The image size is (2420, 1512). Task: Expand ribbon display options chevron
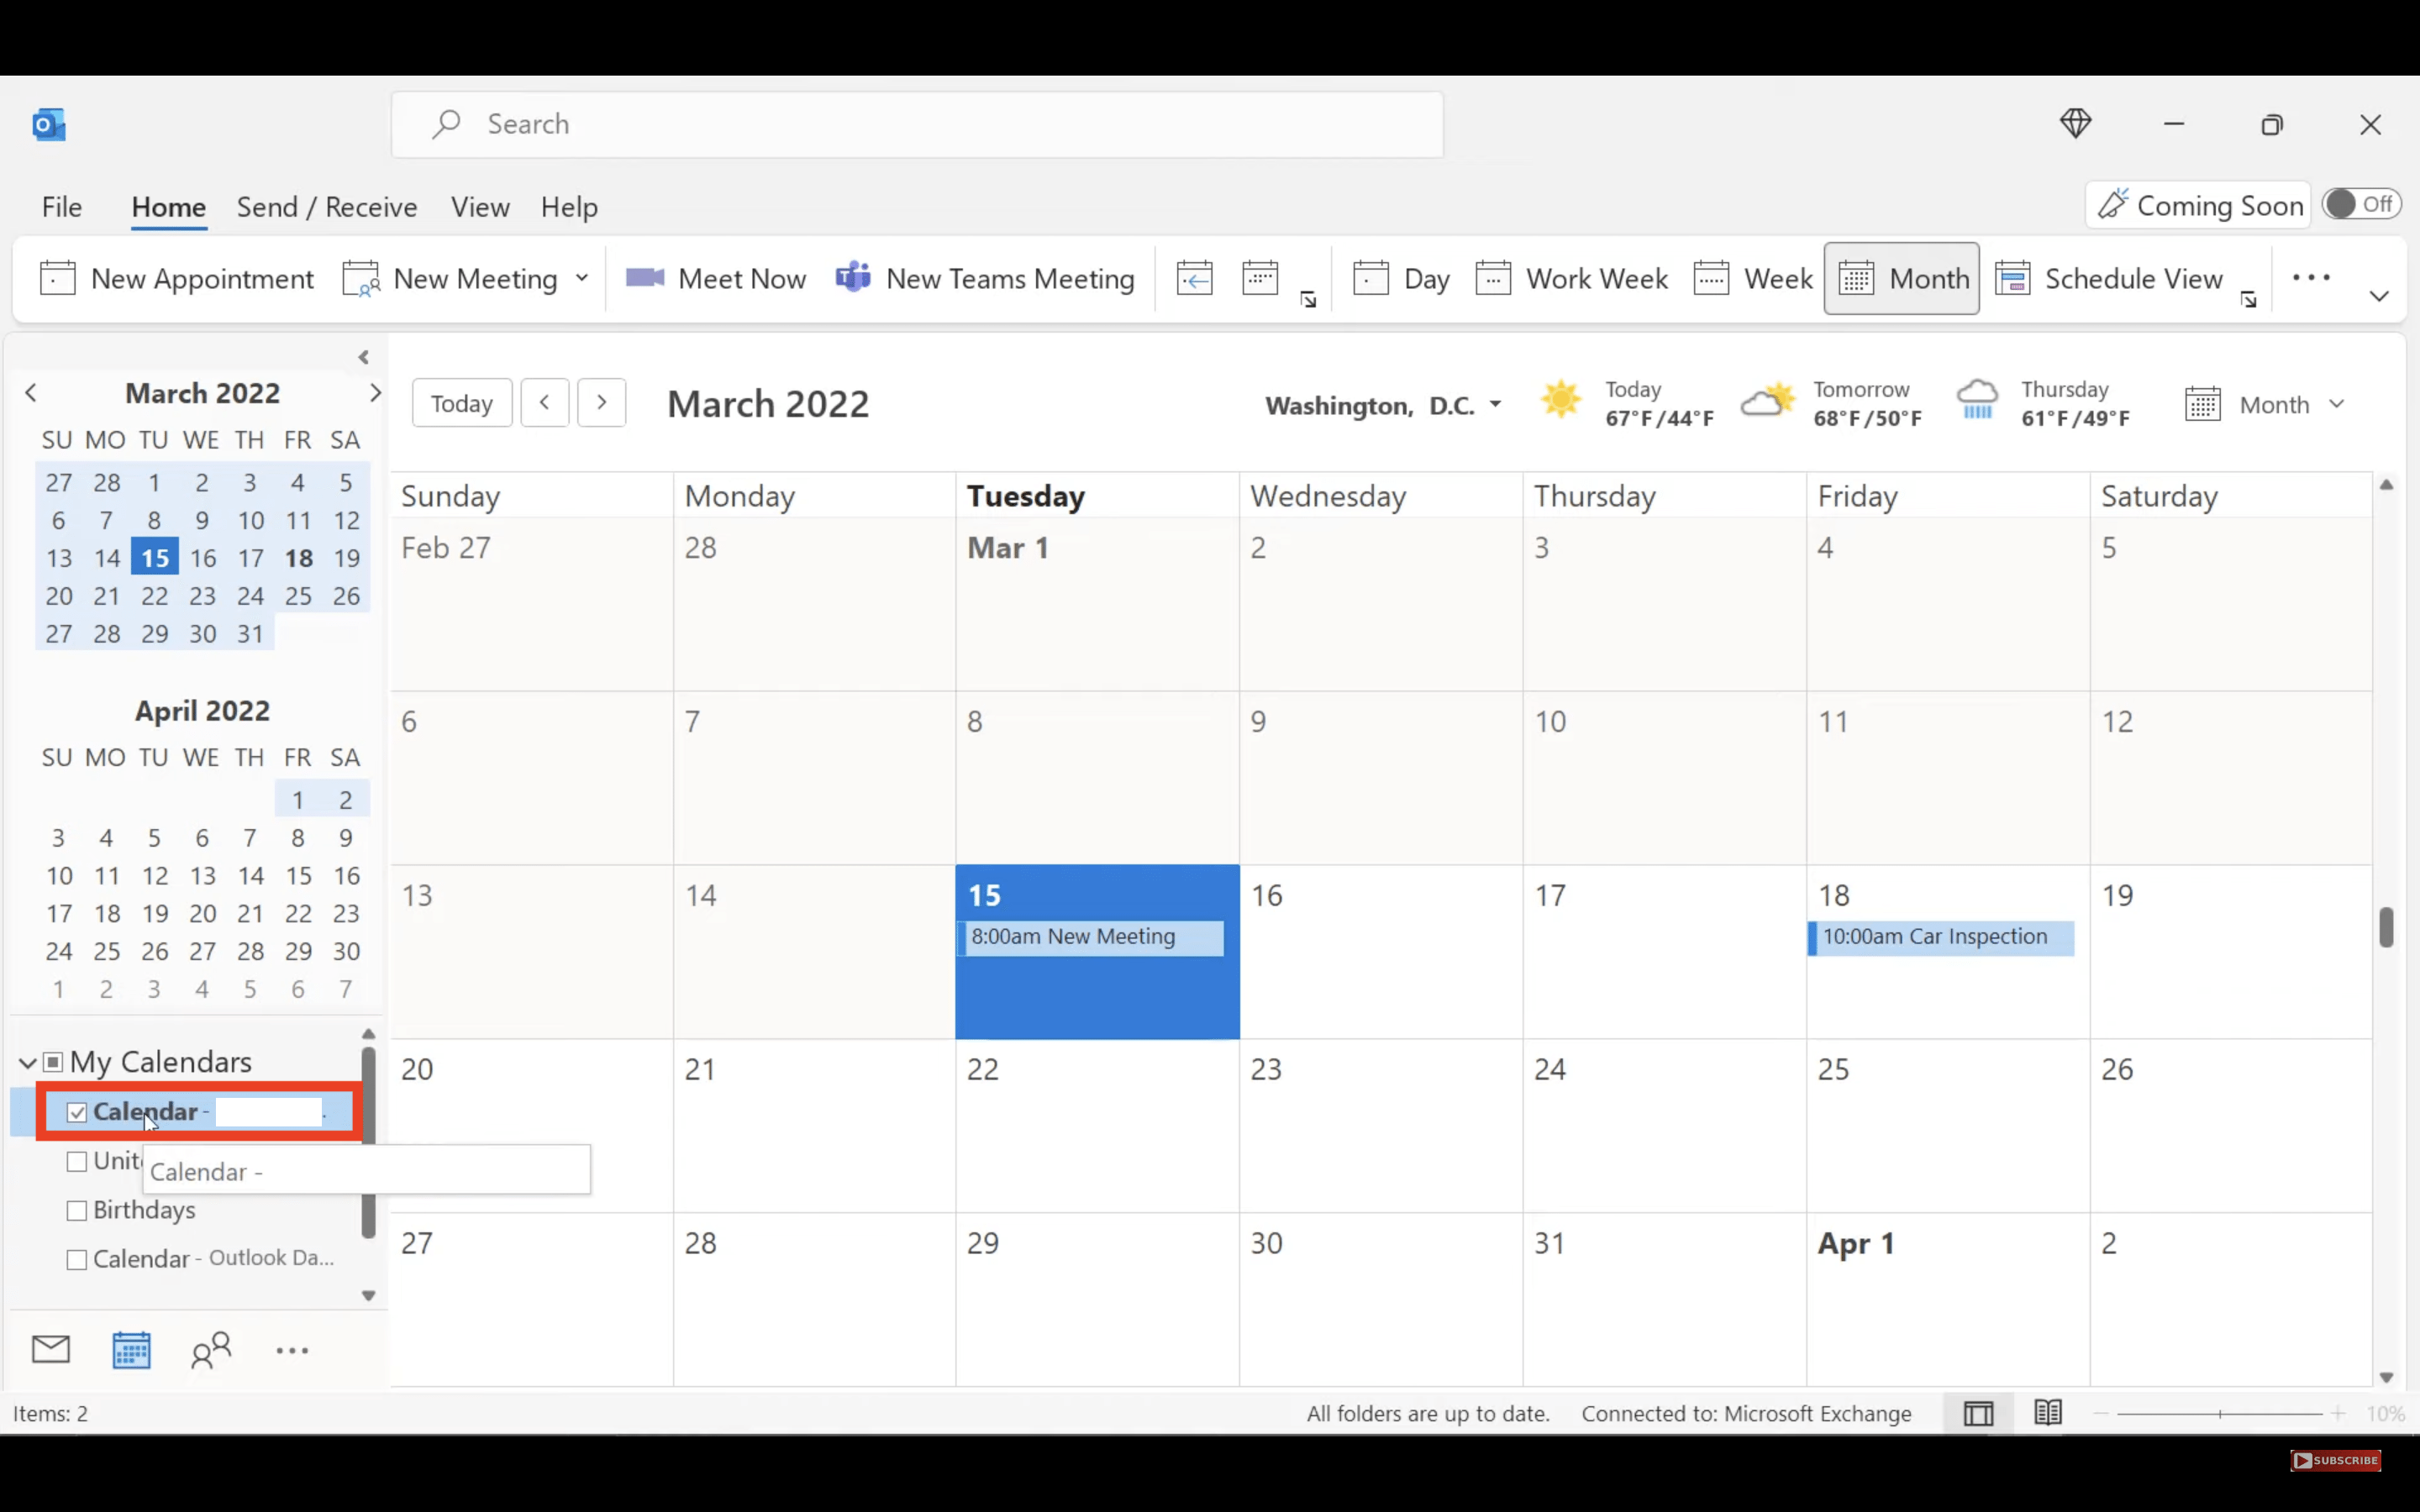coord(2379,296)
